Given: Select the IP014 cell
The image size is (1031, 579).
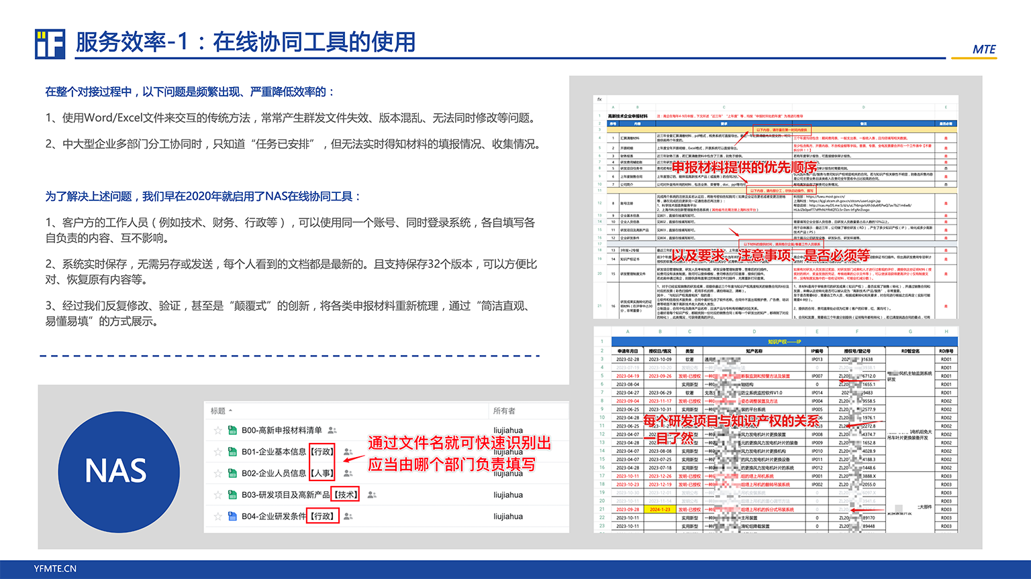Looking at the screenshot, I should 817,393.
